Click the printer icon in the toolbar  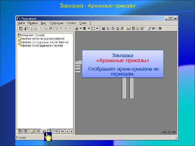coord(35,29)
